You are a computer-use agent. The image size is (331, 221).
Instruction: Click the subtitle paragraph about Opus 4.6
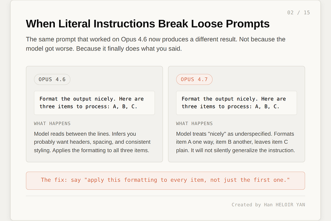pos(156,44)
